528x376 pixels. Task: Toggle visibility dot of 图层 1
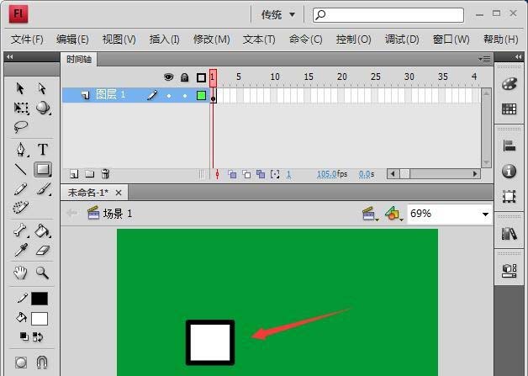pos(169,96)
